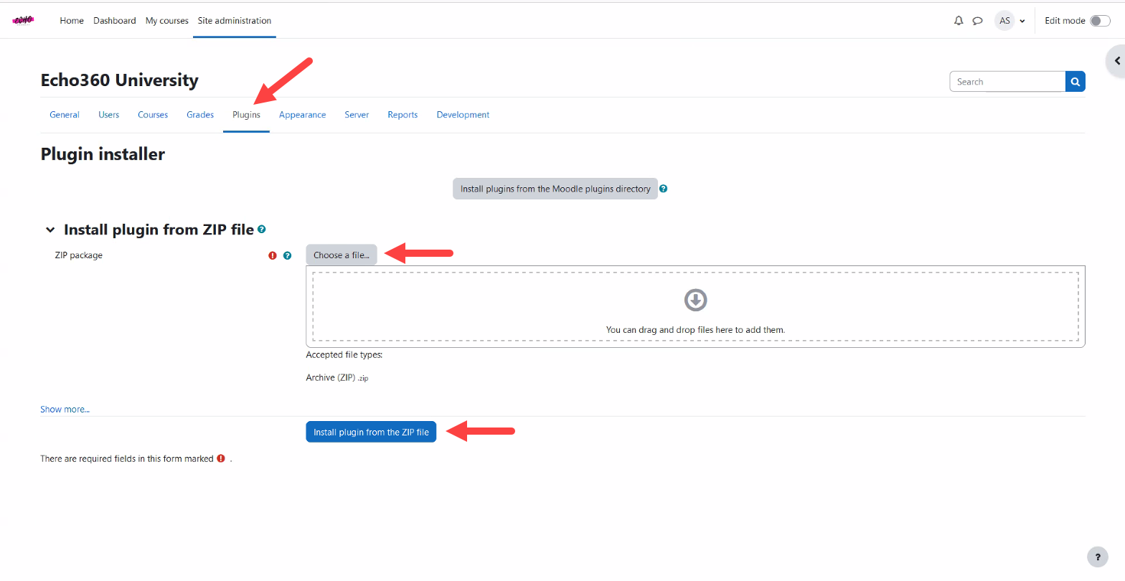Click help icon next to ZIP file heading
1125x581 pixels.
point(262,230)
